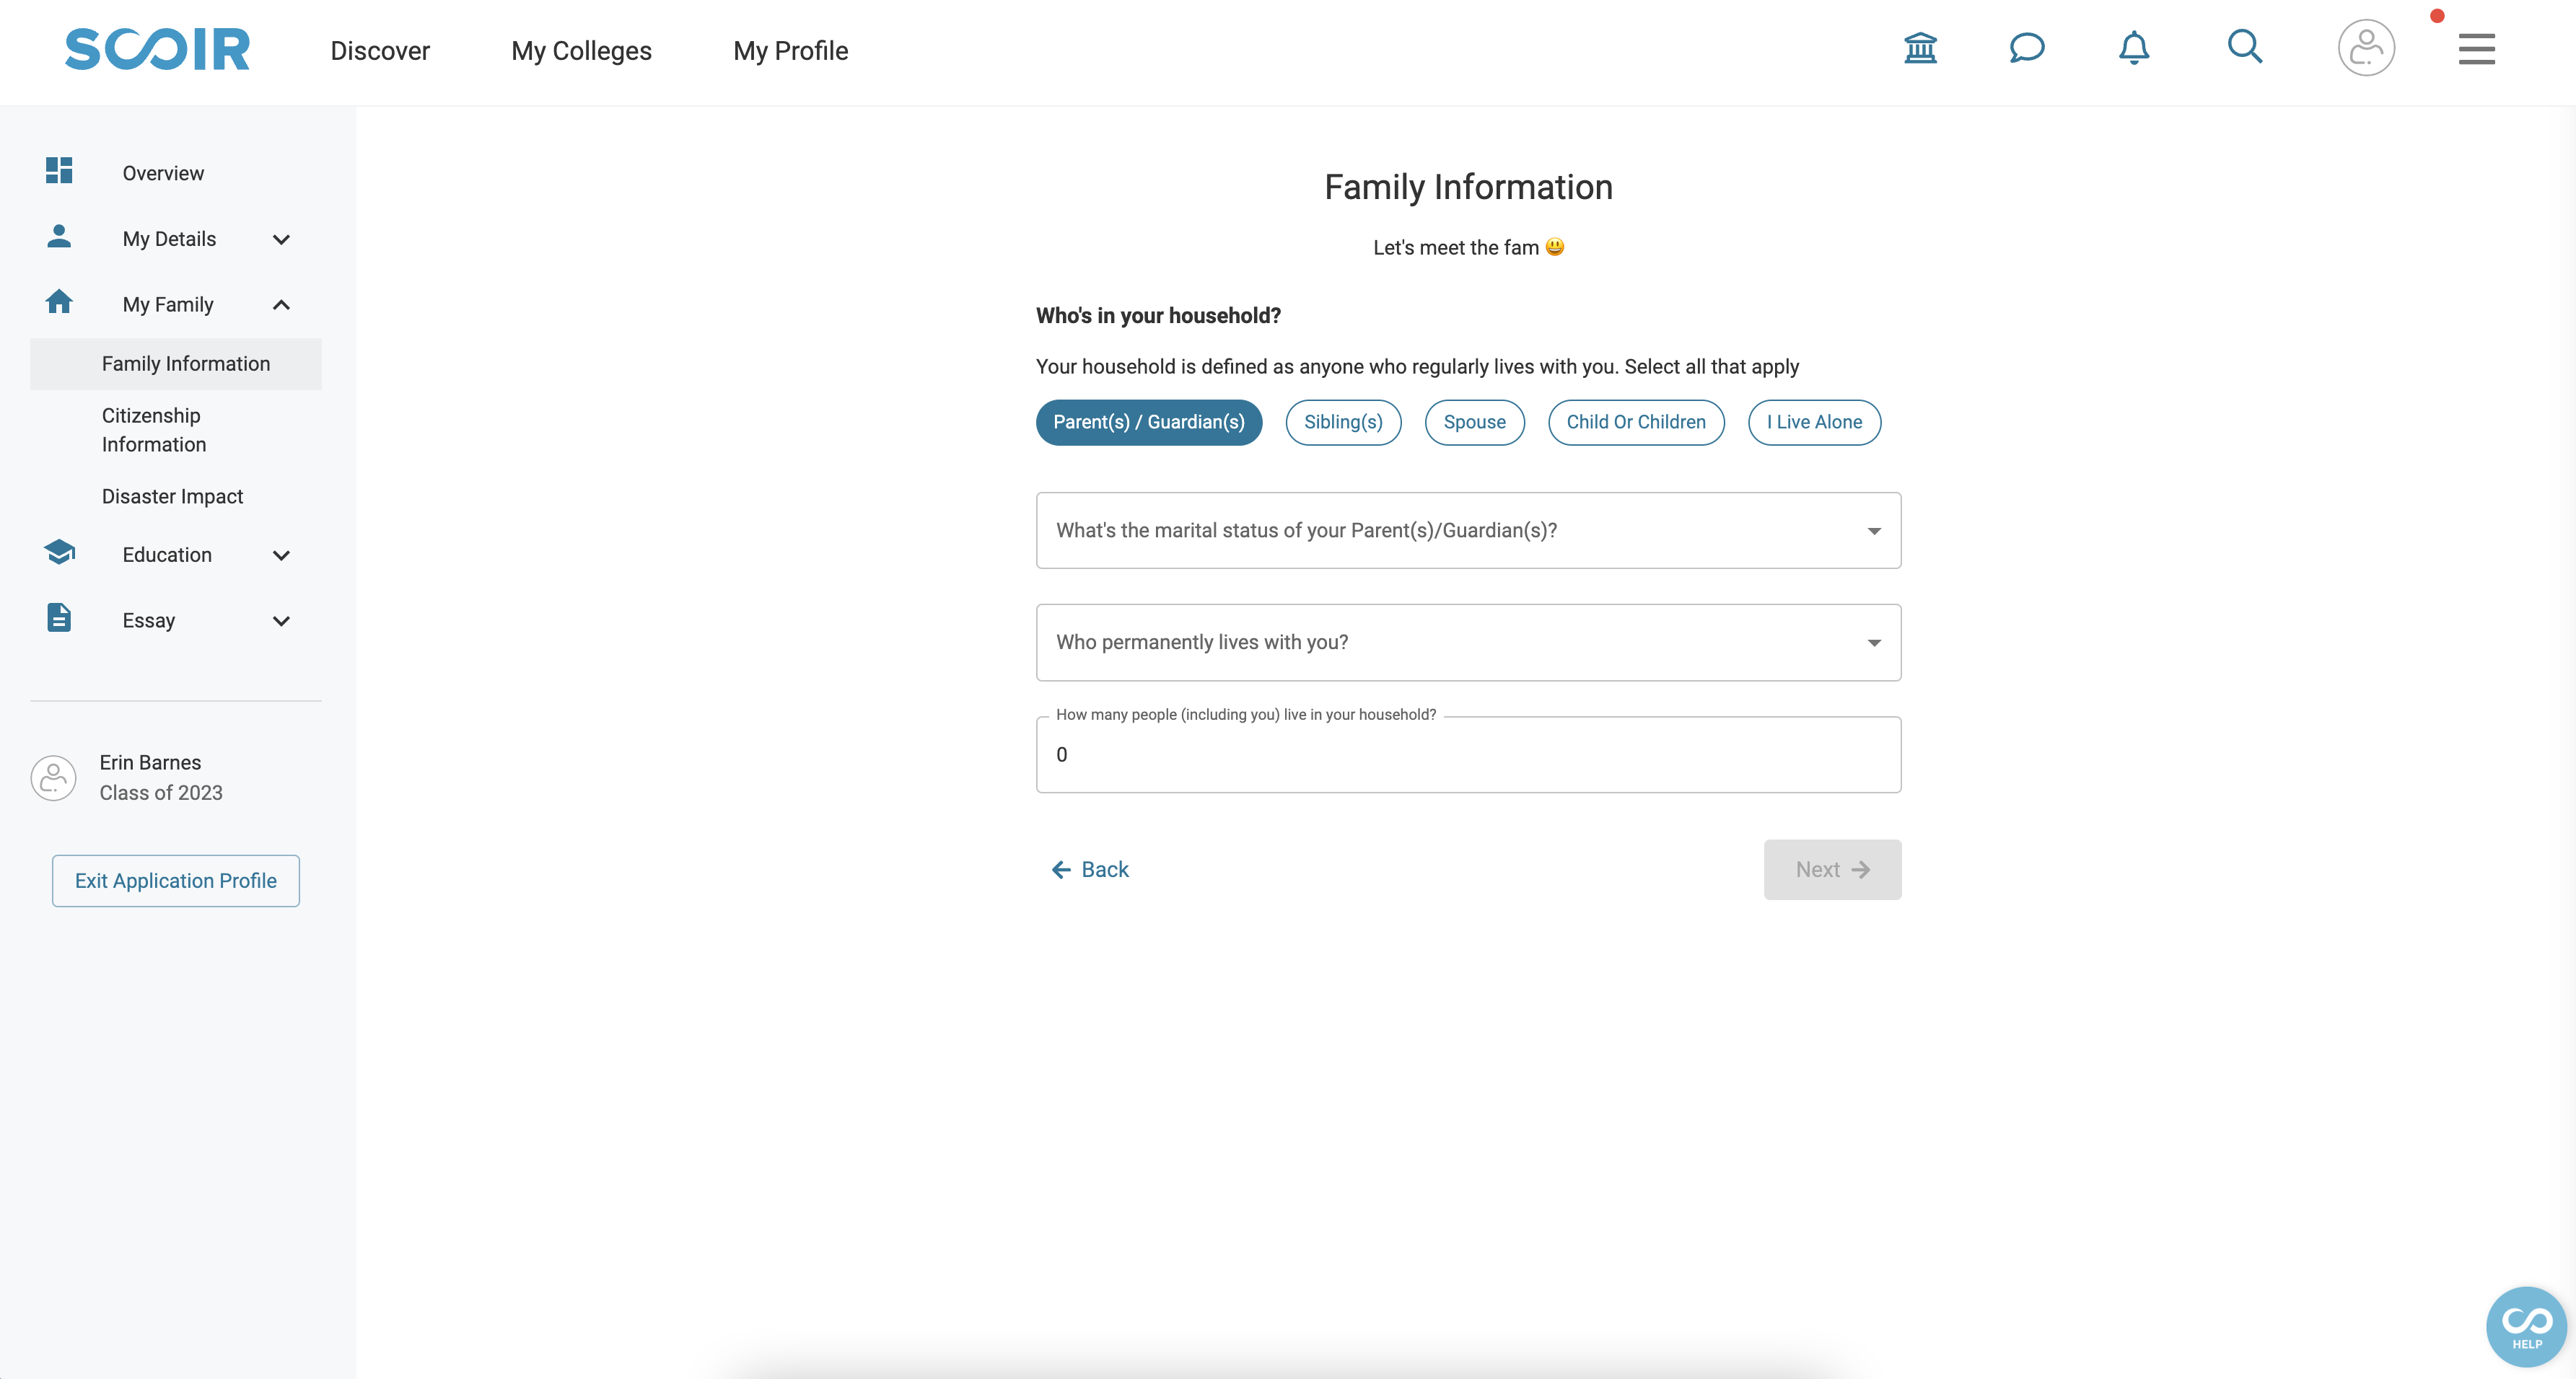Open the Help chat bubble

tap(2526, 1327)
